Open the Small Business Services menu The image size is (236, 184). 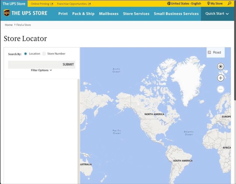point(176,14)
